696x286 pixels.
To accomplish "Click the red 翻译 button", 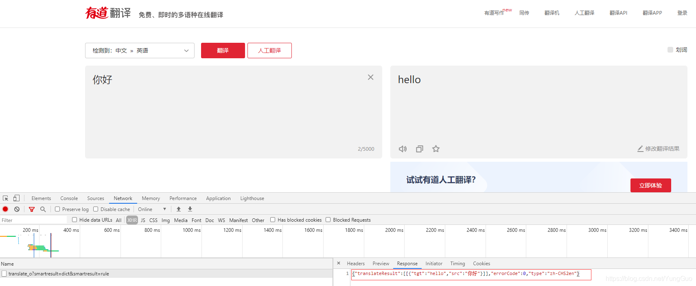I will pyautogui.click(x=223, y=51).
